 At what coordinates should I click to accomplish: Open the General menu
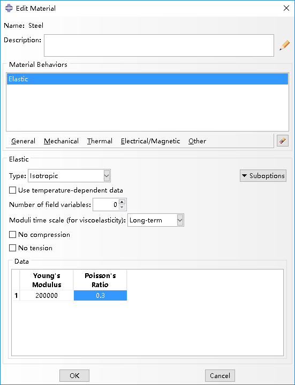tap(23, 141)
